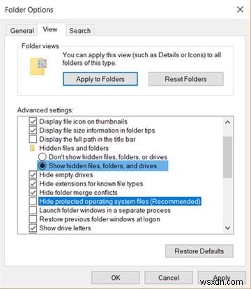The width and height of the screenshot is (251, 289).
Task: Click the scrollbar up arrow in Advanced settings
Action: coord(227,122)
